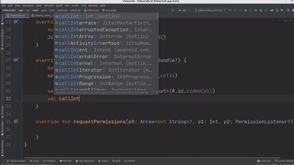Screen dimensions: 294x165
Task: Open the Galaxy Nexus API device dropdown
Action: [210, 10]
